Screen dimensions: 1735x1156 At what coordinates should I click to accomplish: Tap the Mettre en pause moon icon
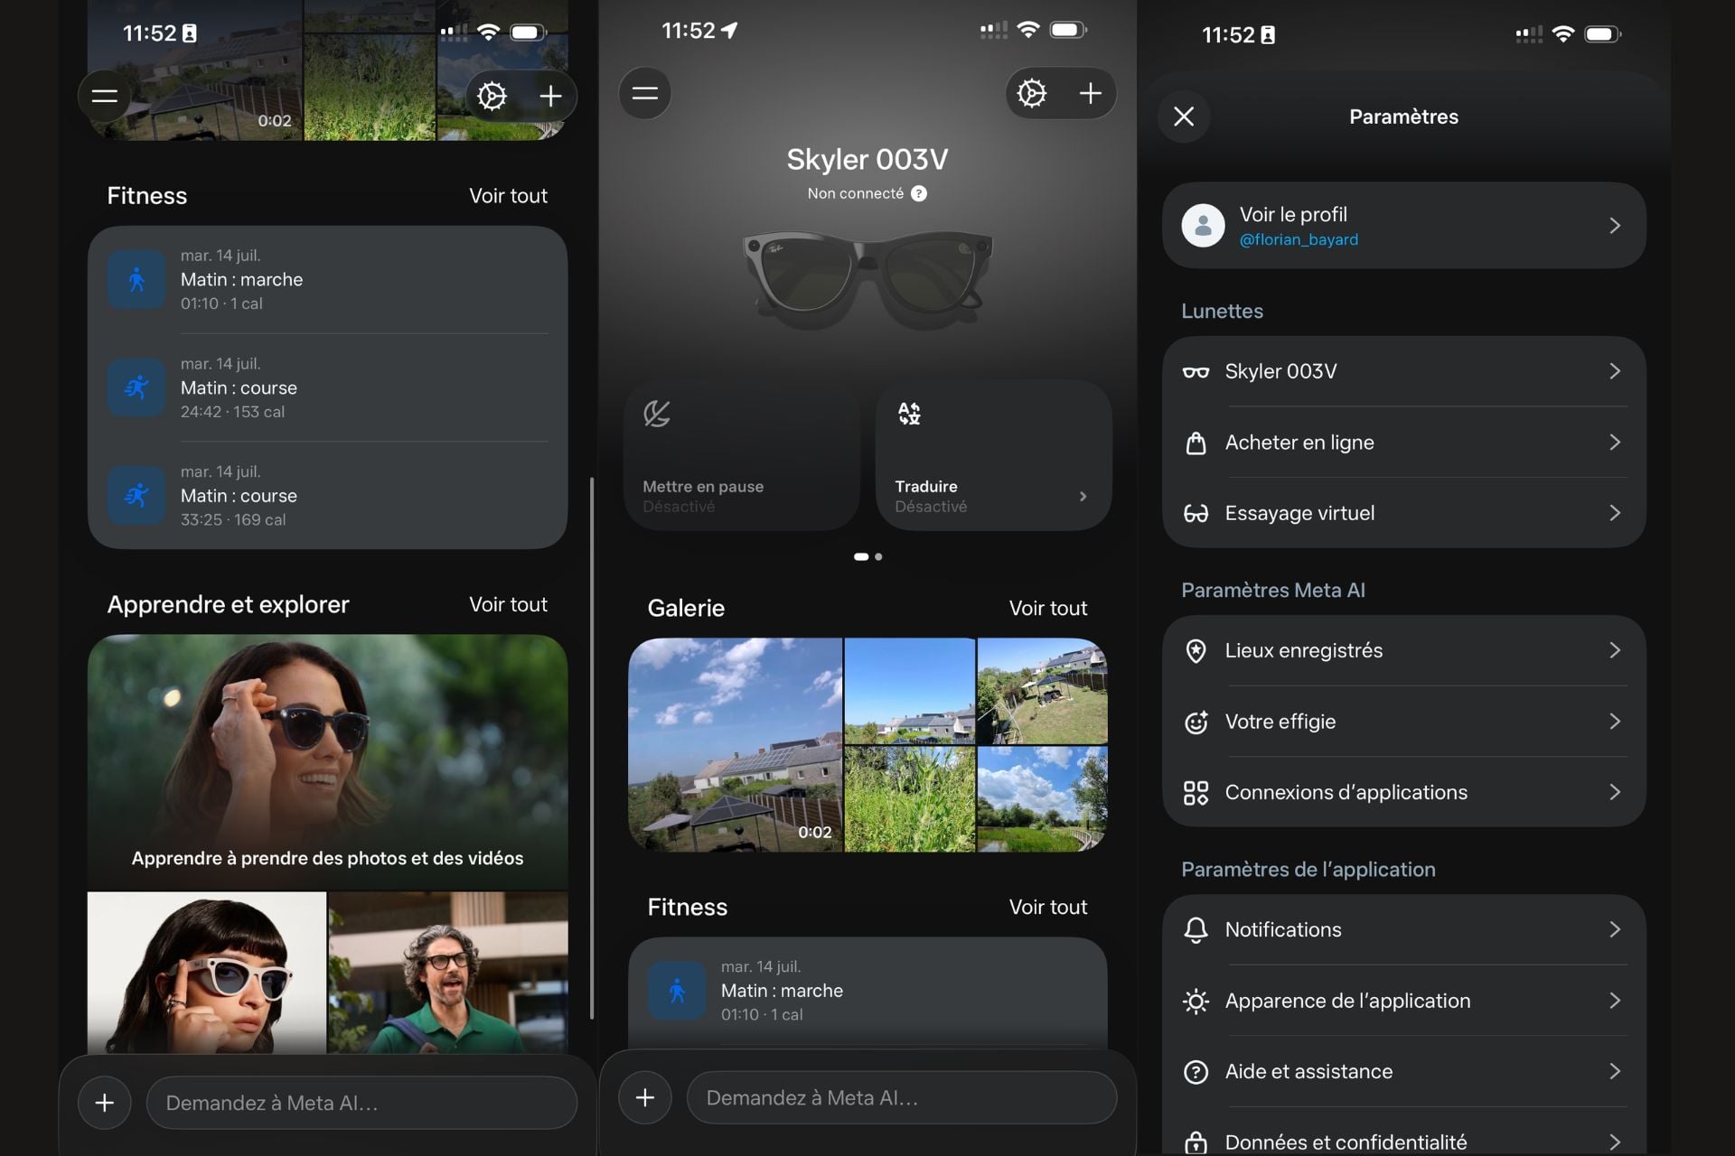click(657, 414)
